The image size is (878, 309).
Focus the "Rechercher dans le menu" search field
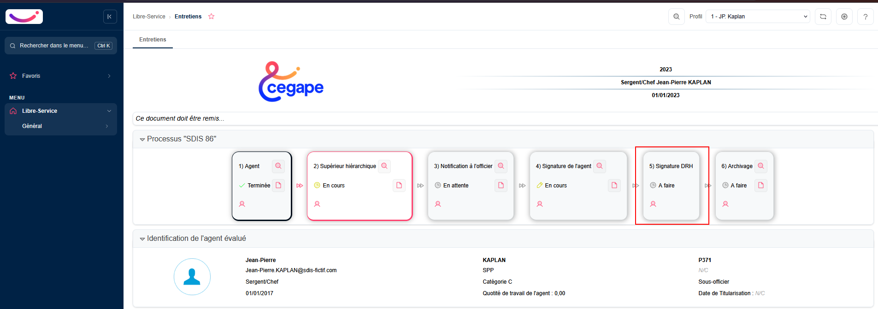(61, 46)
